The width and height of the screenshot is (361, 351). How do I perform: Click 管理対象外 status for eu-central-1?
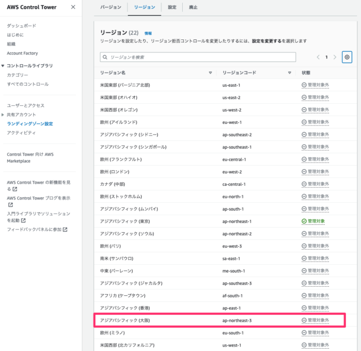pos(315,159)
